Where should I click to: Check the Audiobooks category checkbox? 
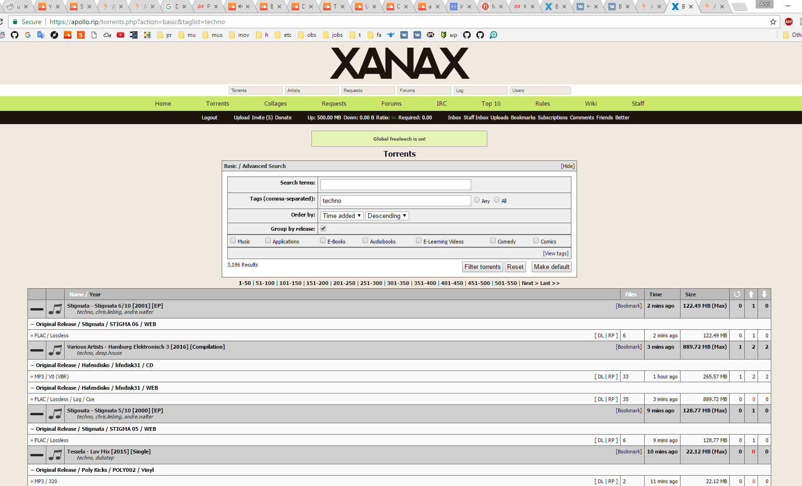coord(365,241)
